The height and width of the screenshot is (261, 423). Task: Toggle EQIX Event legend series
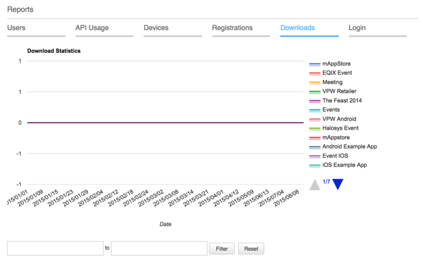337,73
